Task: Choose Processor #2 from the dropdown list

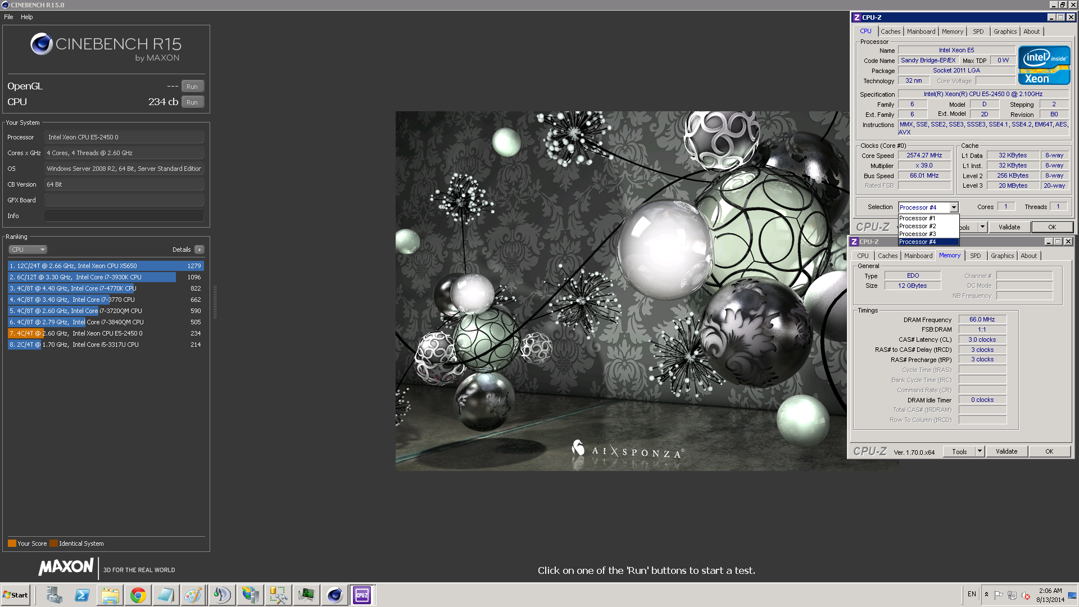Action: click(x=928, y=226)
